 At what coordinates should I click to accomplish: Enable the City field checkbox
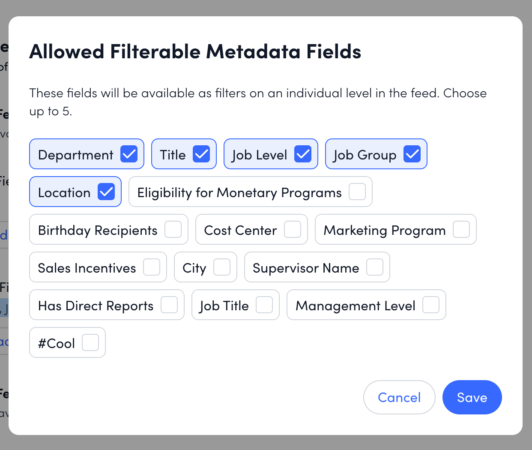coord(222,267)
